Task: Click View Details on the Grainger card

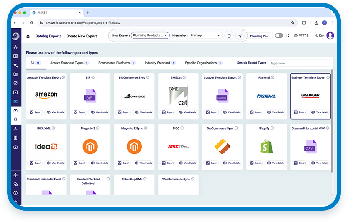Action: click(320, 112)
